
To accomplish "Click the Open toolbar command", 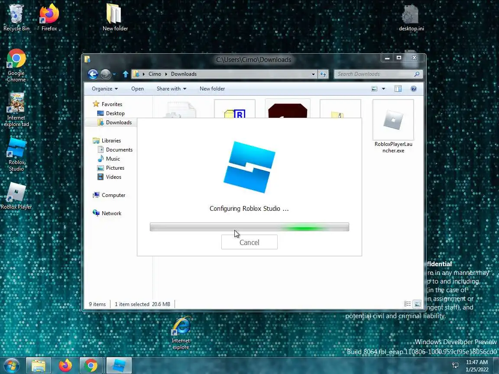I will (x=137, y=89).
